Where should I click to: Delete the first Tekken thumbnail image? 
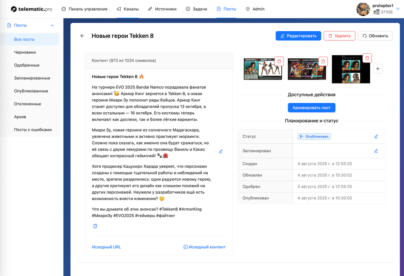pyautogui.click(x=279, y=61)
